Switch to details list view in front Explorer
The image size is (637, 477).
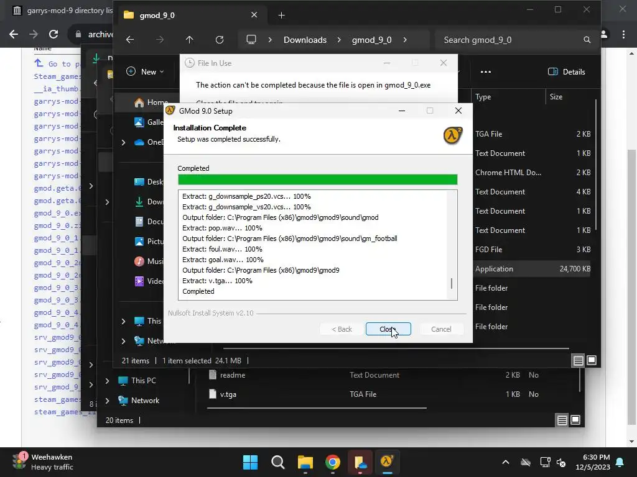coord(578,360)
